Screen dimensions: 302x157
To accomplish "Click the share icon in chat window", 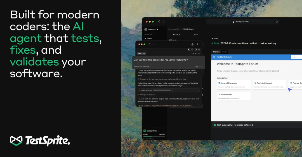I will (x=192, y=44).
